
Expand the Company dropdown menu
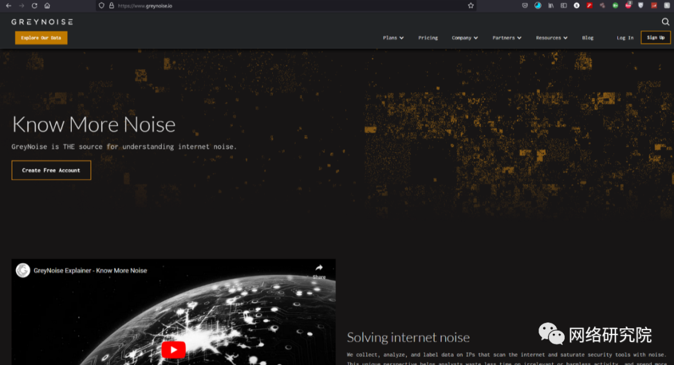click(465, 38)
